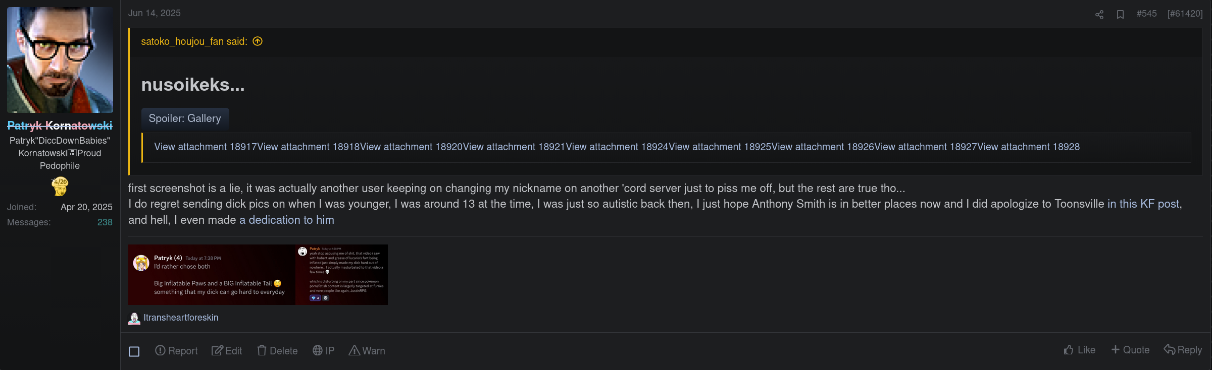View the user's 238 messages count
The image size is (1212, 370).
pos(105,222)
